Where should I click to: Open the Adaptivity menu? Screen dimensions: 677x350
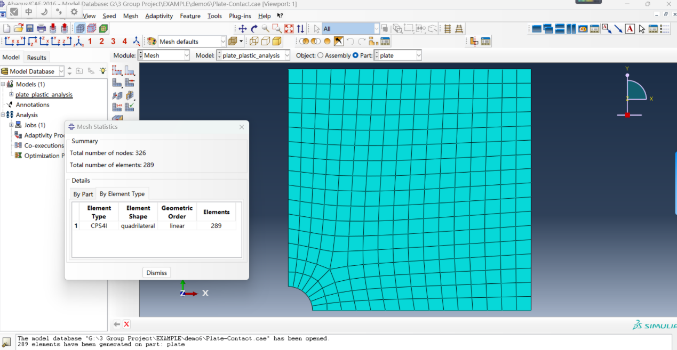(159, 16)
